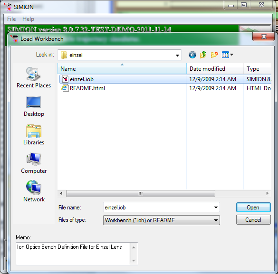Select the README.html file

pos(87,88)
